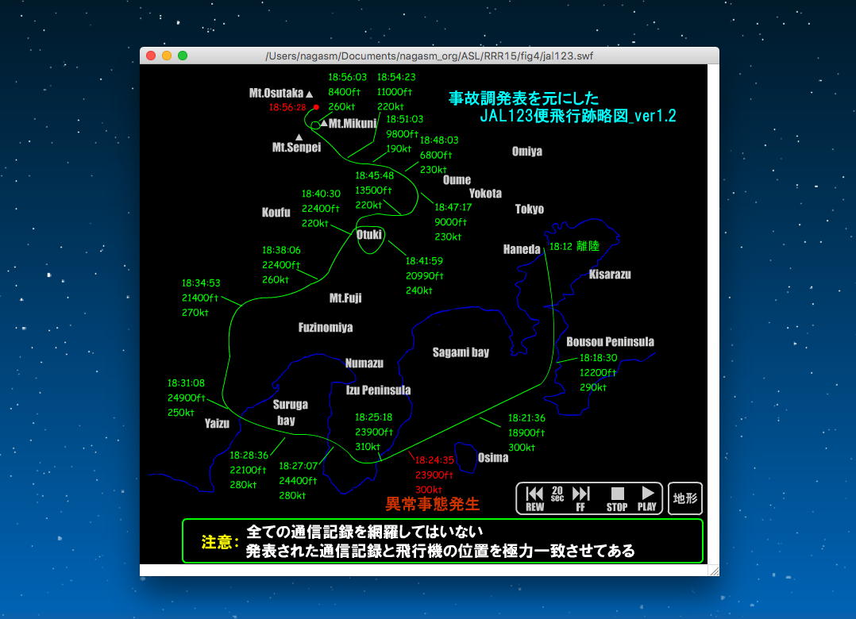Click the 18:34:53 waypoint label
Image resolution: width=856 pixels, height=619 pixels.
pos(201,283)
